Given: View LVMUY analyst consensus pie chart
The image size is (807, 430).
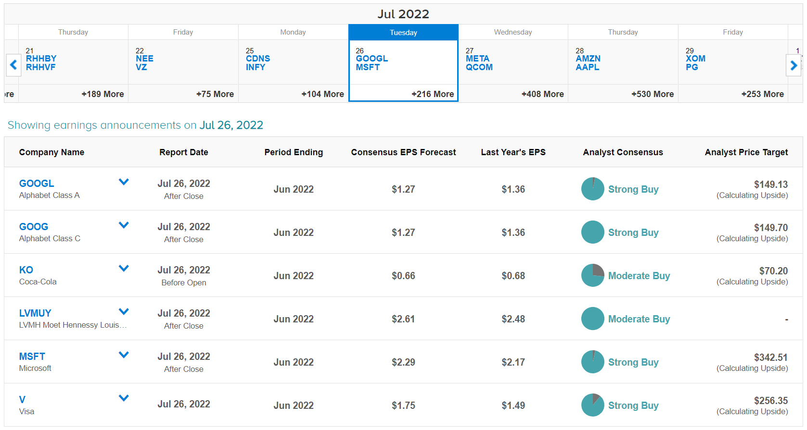Looking at the screenshot, I should (x=592, y=319).
